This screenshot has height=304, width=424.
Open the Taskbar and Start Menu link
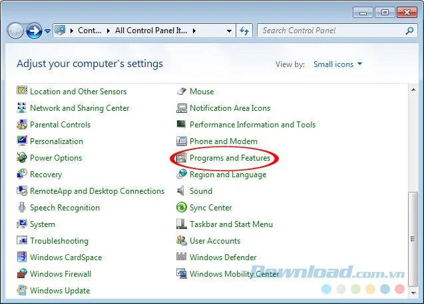[x=231, y=224]
